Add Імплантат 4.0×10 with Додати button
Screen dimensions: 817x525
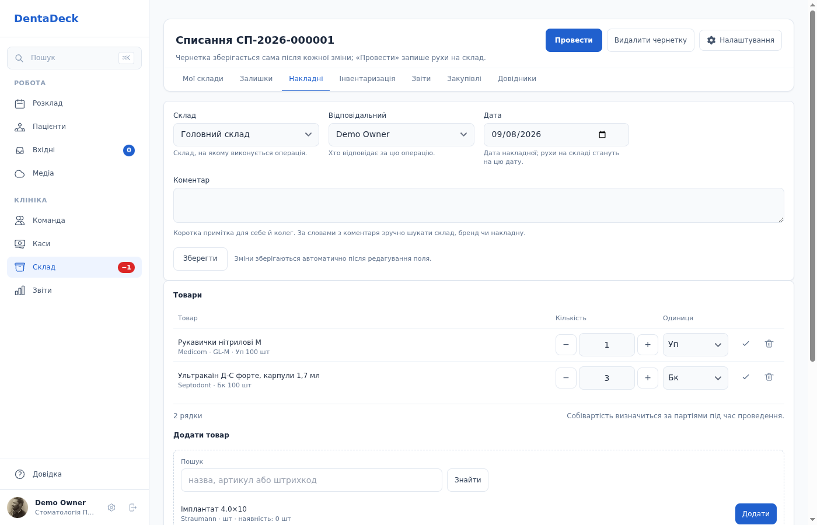pyautogui.click(x=756, y=514)
